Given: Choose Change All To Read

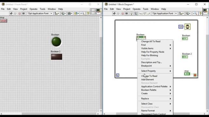Looking at the screenshot, I should pos(155,41).
